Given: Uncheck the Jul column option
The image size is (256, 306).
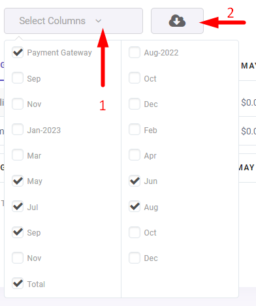Looking at the screenshot, I should click(18, 206).
